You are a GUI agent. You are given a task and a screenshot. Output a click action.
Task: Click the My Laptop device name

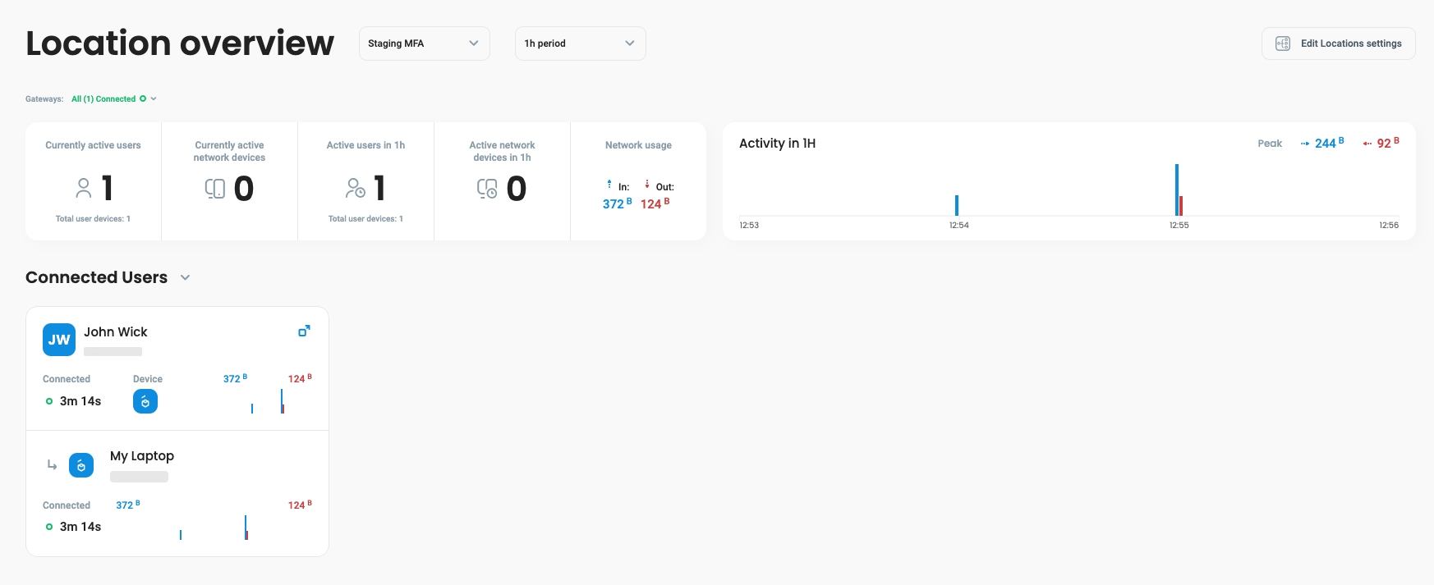coord(142,456)
